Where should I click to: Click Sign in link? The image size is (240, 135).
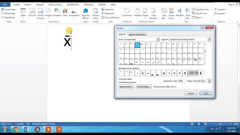tap(231, 4)
